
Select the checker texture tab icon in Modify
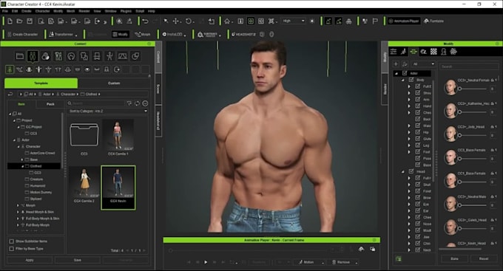tap(433, 52)
